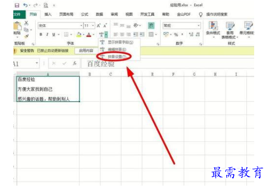Image resolution: width=267 pixels, height=187 pixels.
Task: Open the font size 11 dropdown
Action: click(x=93, y=26)
